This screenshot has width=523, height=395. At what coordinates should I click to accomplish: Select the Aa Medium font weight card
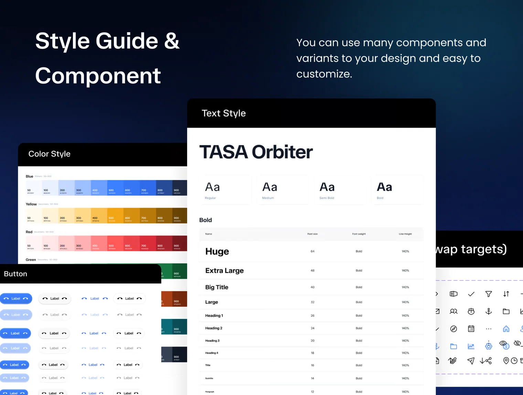283,190
